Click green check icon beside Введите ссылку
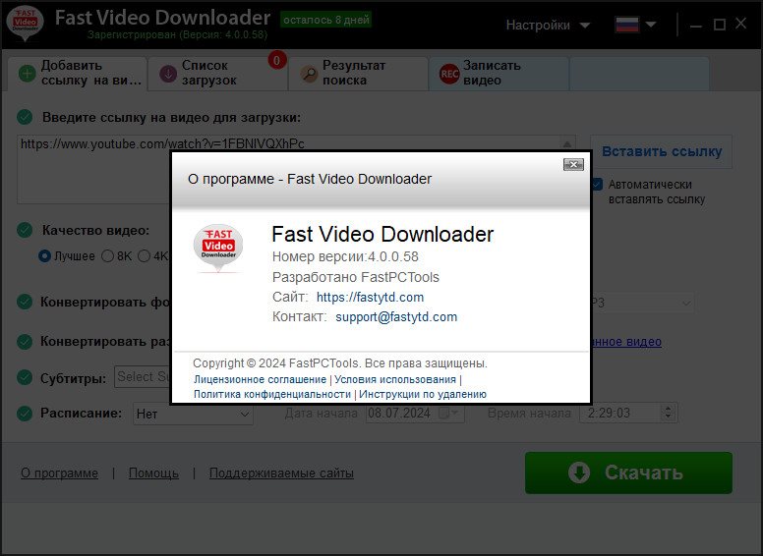This screenshot has height=556, width=763. pos(25,117)
